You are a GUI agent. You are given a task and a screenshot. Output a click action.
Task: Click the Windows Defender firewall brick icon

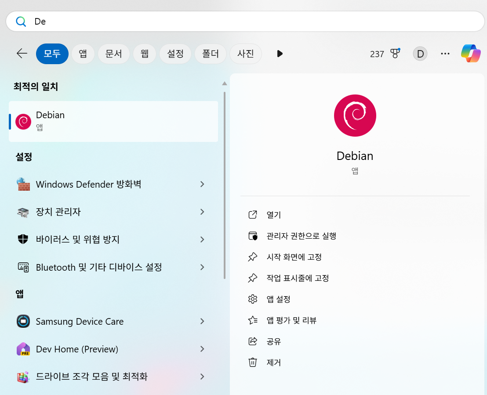(23, 184)
